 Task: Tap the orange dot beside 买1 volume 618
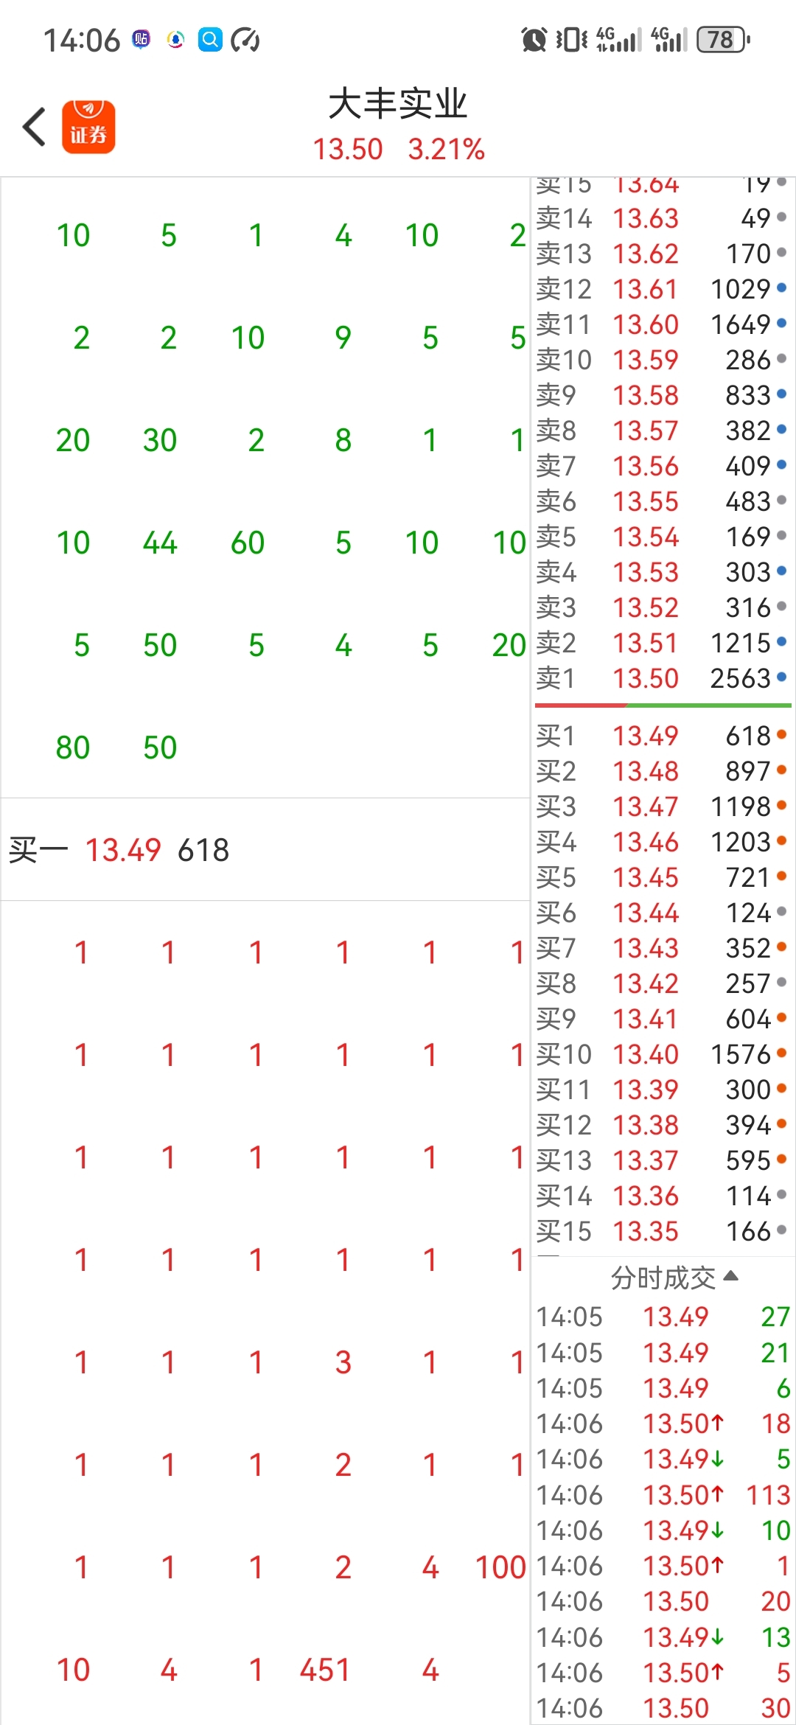782,733
